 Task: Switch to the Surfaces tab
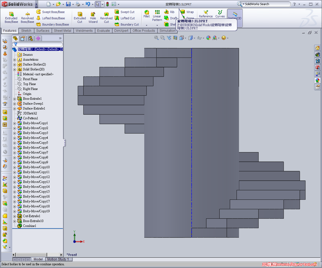[x=43, y=30]
